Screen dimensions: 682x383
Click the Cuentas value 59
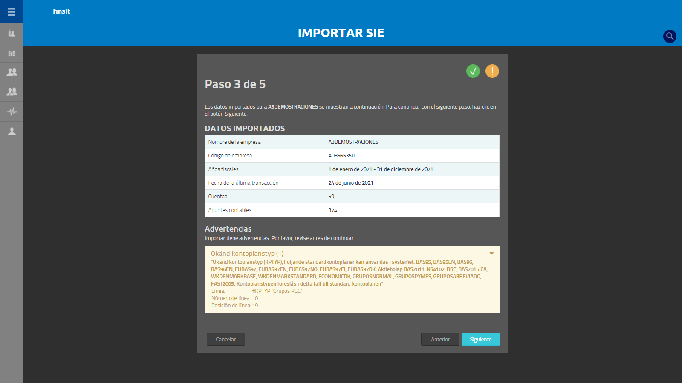[x=332, y=197]
